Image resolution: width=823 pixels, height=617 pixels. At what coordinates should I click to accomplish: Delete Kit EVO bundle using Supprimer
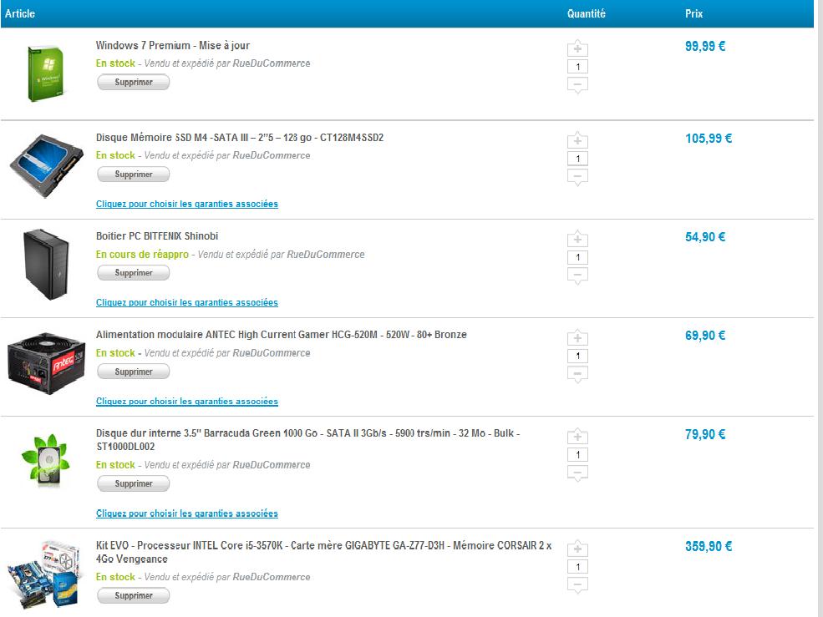(134, 595)
